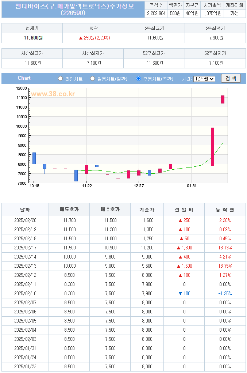Click the 11.22 x-axis date label
247x373 pixels.
click(87, 186)
